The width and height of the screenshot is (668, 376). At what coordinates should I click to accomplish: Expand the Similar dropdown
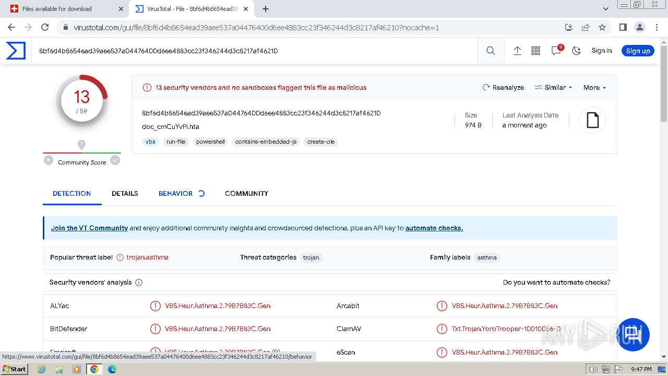[x=553, y=88]
